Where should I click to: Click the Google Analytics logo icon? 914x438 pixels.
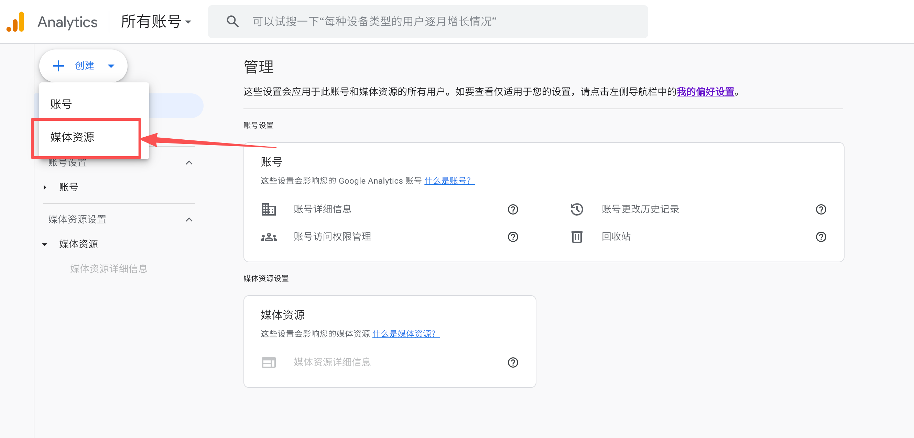15,22
